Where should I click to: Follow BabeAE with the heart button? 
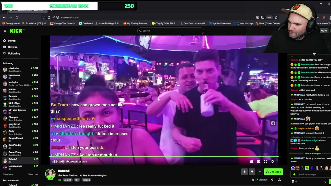pyautogui.click(x=252, y=172)
